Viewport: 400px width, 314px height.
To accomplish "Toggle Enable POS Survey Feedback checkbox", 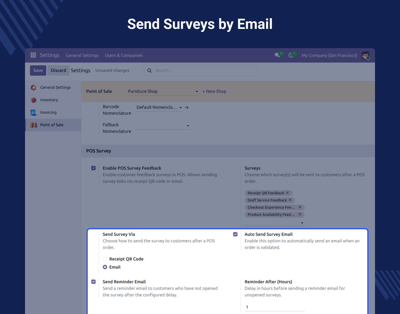I will 93,168.
